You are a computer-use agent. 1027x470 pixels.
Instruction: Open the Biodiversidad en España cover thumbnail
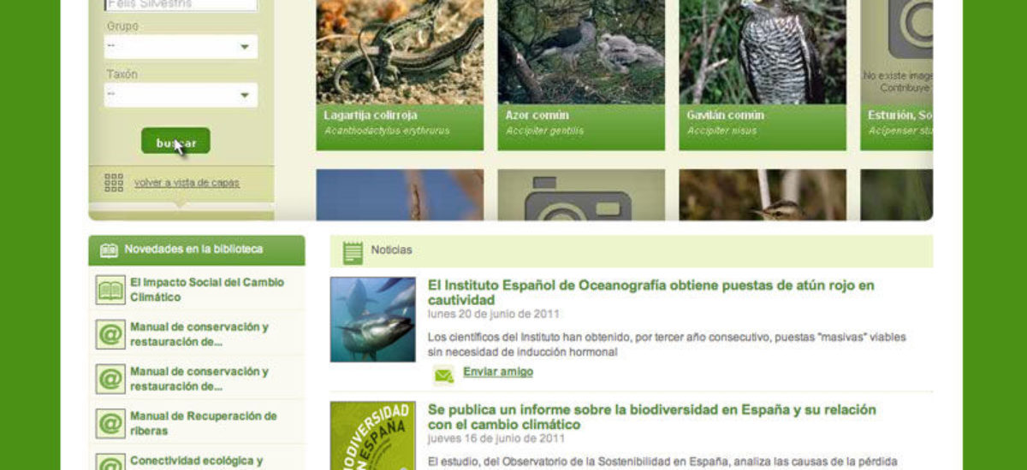click(373, 436)
